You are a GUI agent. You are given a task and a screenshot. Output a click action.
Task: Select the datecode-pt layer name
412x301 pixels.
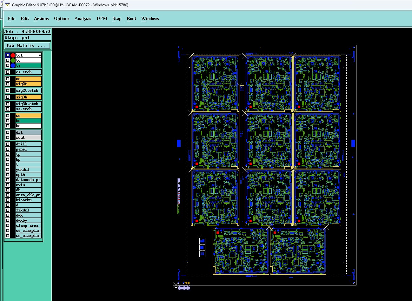tap(29, 180)
